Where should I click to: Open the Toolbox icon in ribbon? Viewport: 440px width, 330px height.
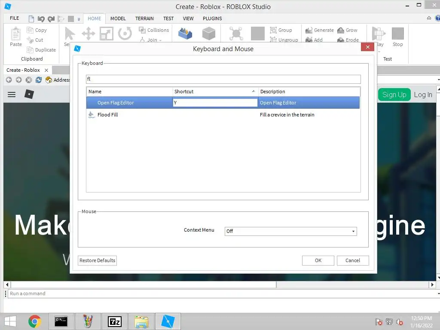tap(185, 34)
